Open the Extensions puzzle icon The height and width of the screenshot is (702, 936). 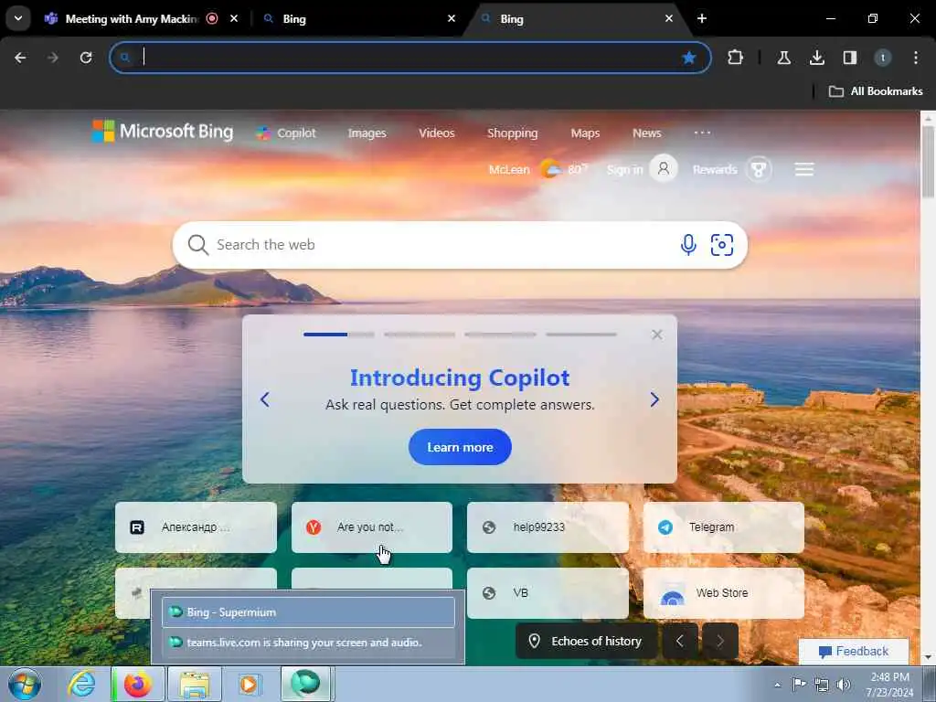[x=736, y=58]
